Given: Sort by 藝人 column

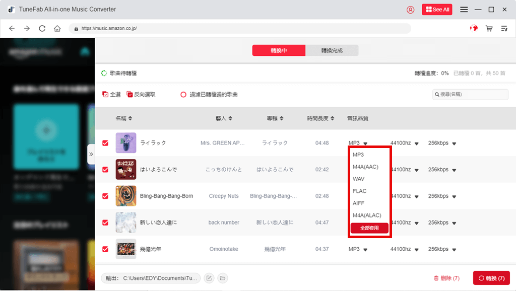Looking at the screenshot, I should pyautogui.click(x=224, y=118).
